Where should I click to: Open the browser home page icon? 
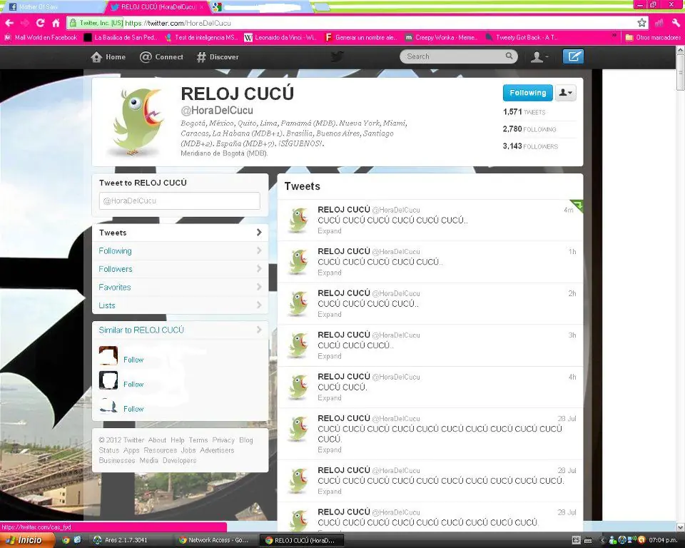point(56,23)
